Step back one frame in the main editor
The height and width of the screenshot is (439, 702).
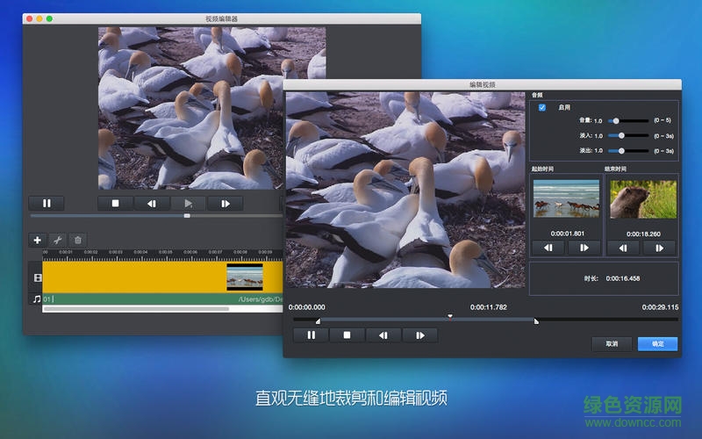click(152, 203)
